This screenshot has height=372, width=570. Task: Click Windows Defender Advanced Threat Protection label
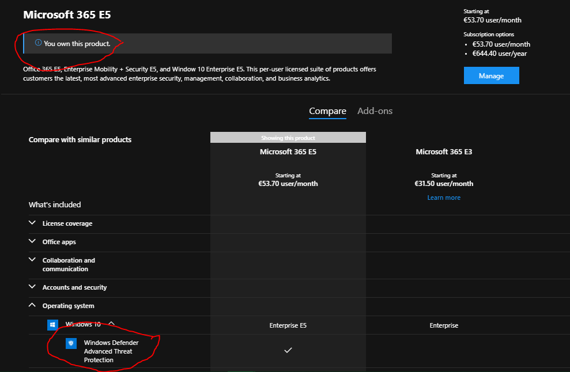click(x=111, y=351)
